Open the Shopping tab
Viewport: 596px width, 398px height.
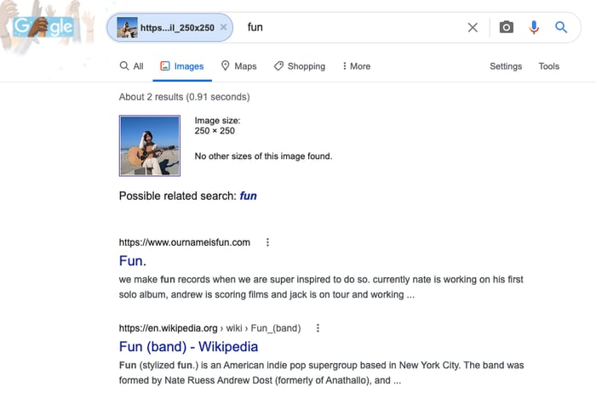pos(300,66)
